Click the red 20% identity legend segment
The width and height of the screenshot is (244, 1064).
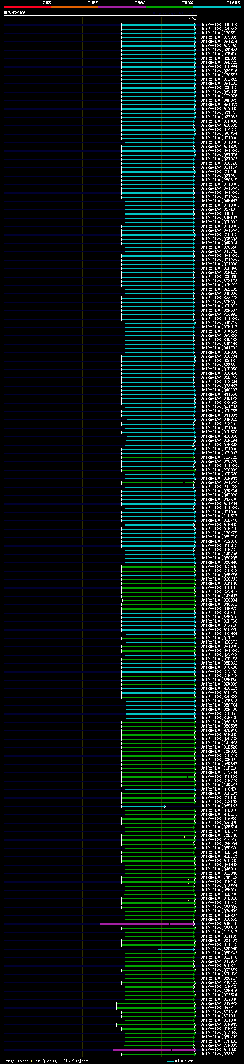click(27, 6)
